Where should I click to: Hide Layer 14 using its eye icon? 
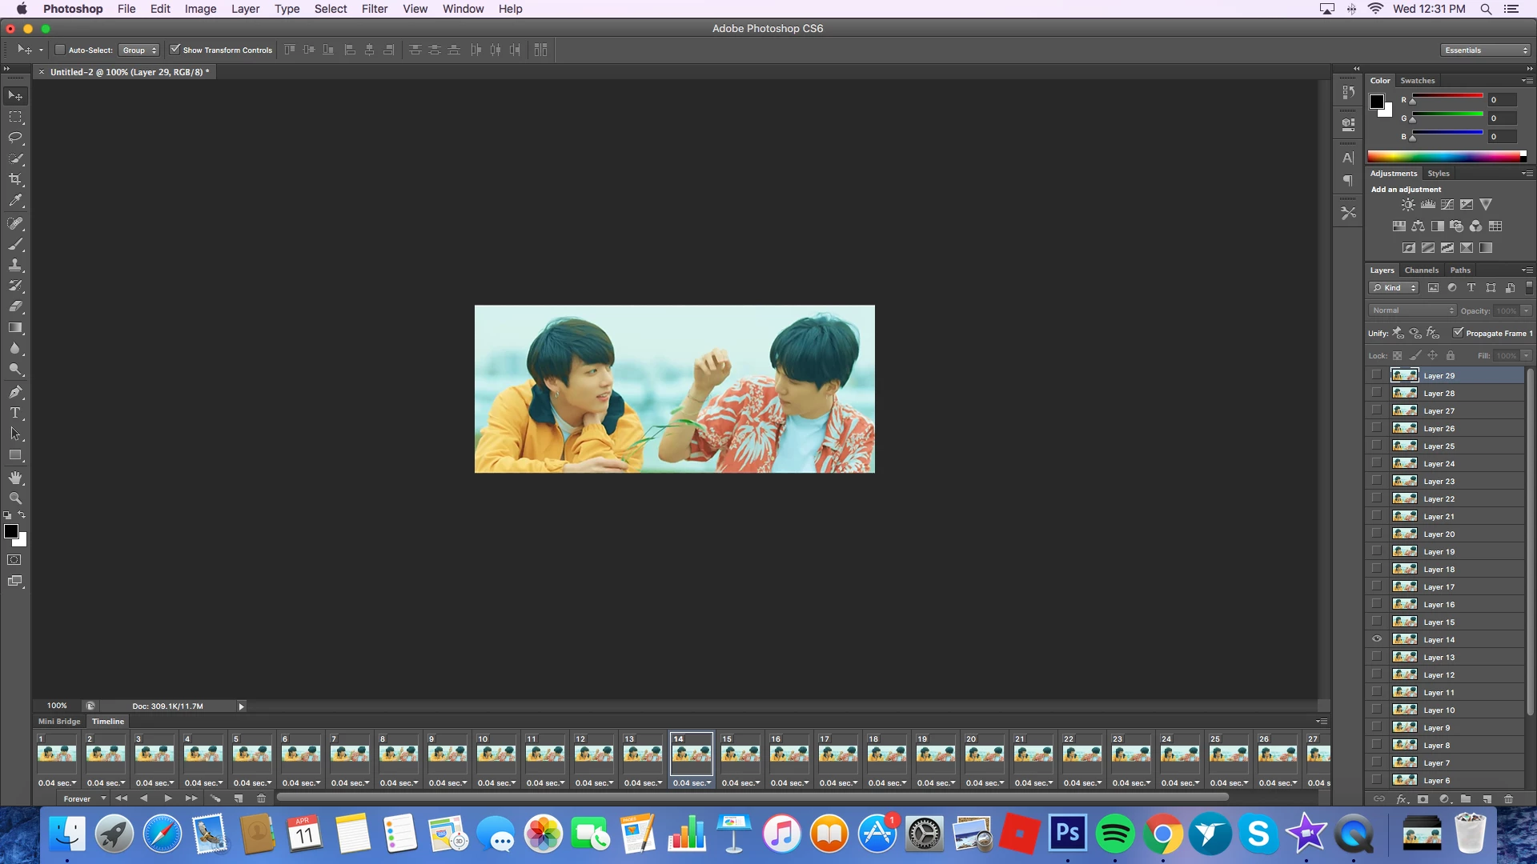(x=1377, y=639)
